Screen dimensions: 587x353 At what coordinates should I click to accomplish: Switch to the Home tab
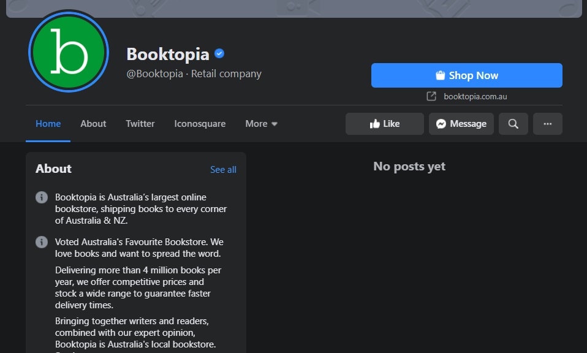click(48, 124)
